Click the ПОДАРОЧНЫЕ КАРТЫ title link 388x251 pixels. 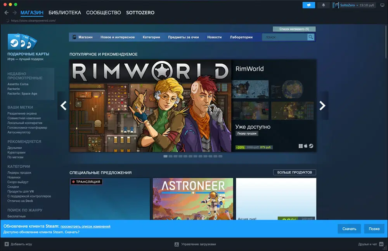(x=28, y=54)
